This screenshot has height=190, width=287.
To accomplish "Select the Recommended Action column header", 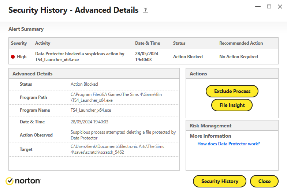I will click(241, 43).
